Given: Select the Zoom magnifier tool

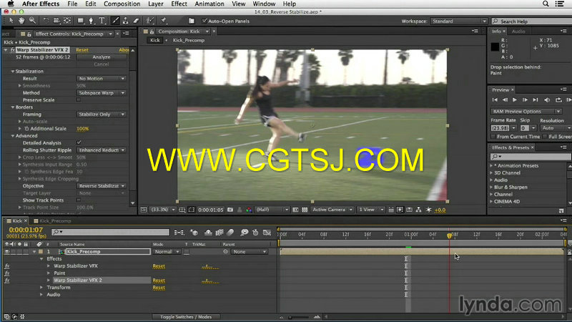Looking at the screenshot, I should (32, 21).
